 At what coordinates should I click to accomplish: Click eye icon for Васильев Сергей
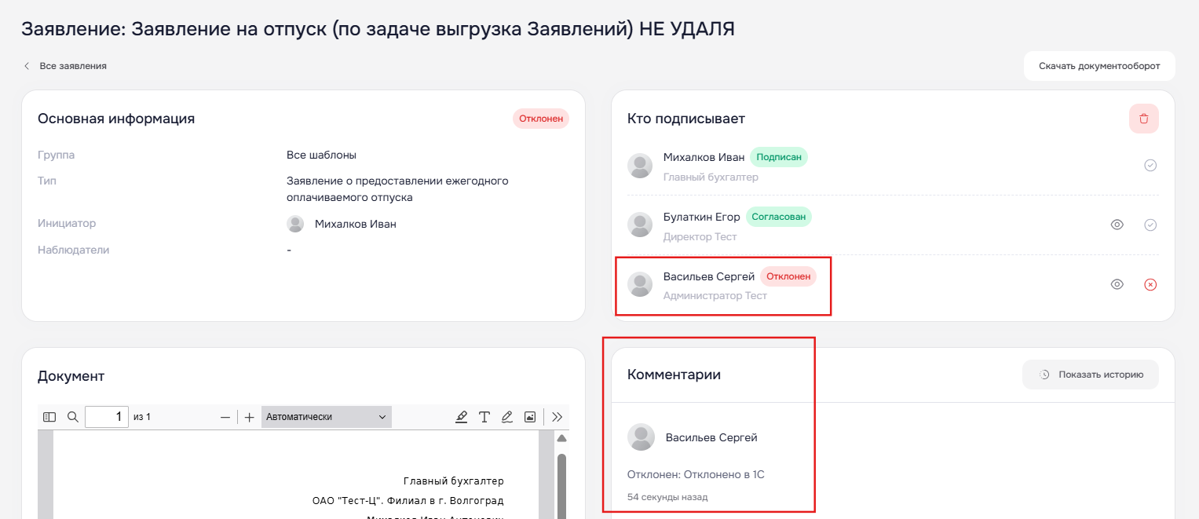click(1117, 284)
